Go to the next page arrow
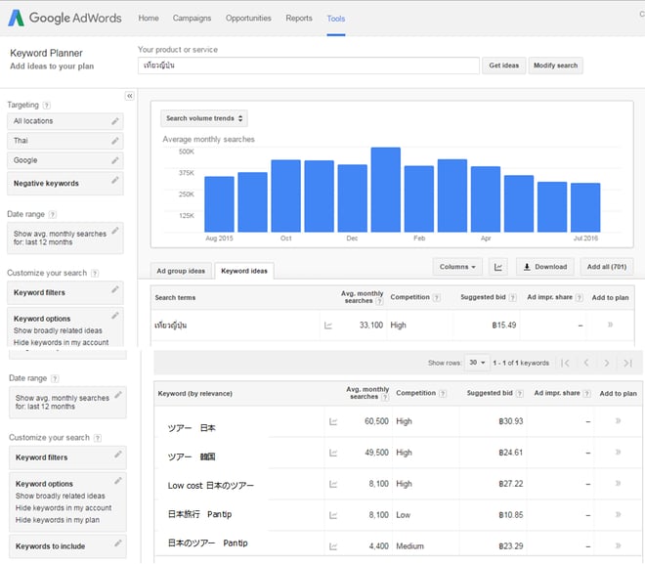The width and height of the screenshot is (645, 564). pyautogui.click(x=606, y=363)
